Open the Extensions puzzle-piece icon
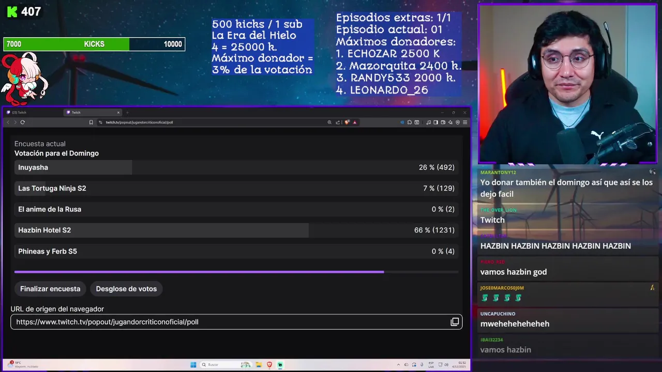Image resolution: width=662 pixels, height=372 pixels. click(410, 122)
